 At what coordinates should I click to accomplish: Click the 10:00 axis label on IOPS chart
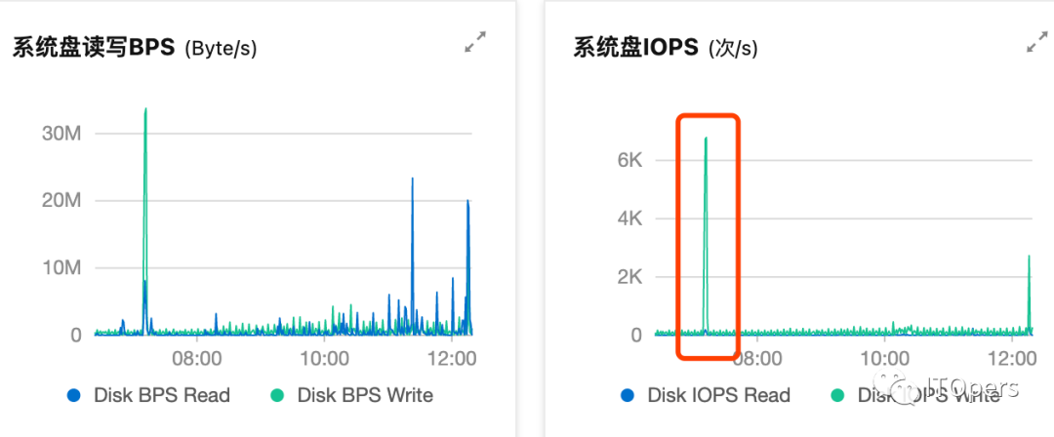884,357
